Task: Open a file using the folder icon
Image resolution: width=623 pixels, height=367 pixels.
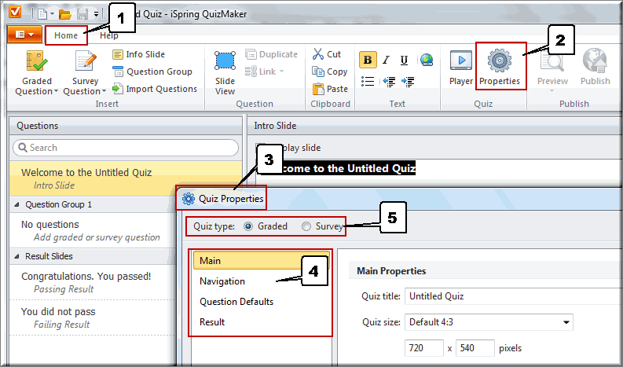Action: (65, 14)
